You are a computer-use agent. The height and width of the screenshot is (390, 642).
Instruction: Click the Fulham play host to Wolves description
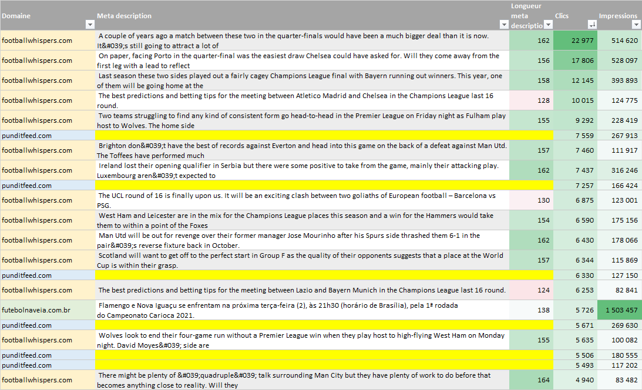pyautogui.click(x=301, y=120)
